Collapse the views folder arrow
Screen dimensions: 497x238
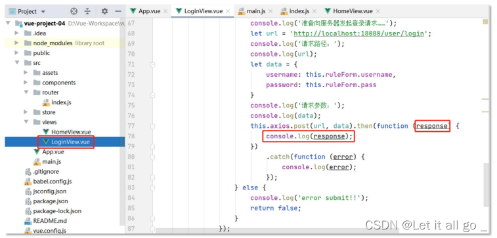[x=26, y=122]
